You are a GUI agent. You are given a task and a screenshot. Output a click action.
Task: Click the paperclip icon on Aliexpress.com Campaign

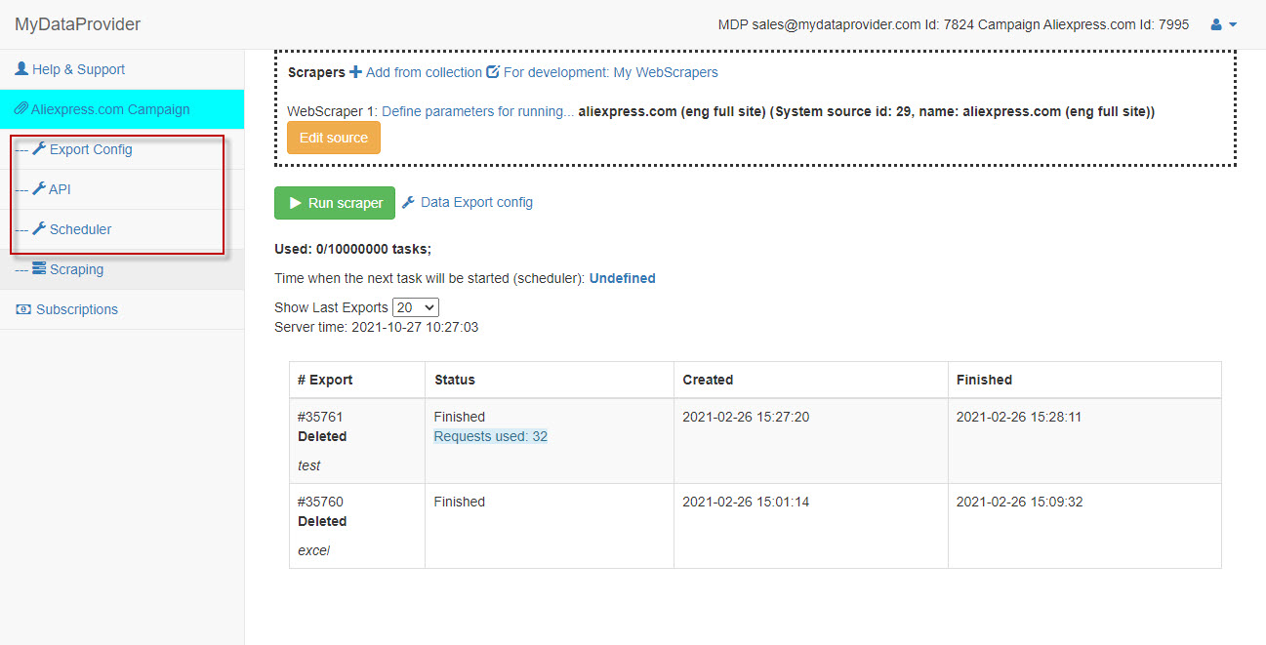click(22, 108)
